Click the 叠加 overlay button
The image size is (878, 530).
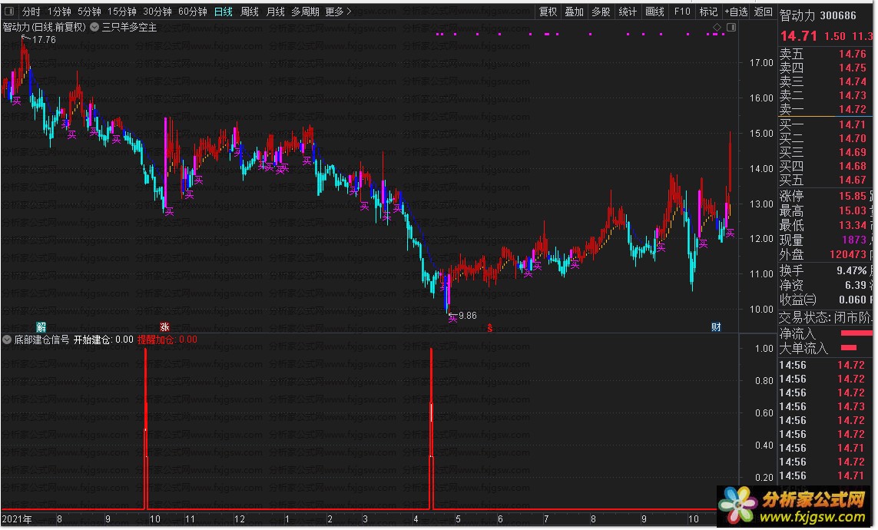tap(575, 12)
